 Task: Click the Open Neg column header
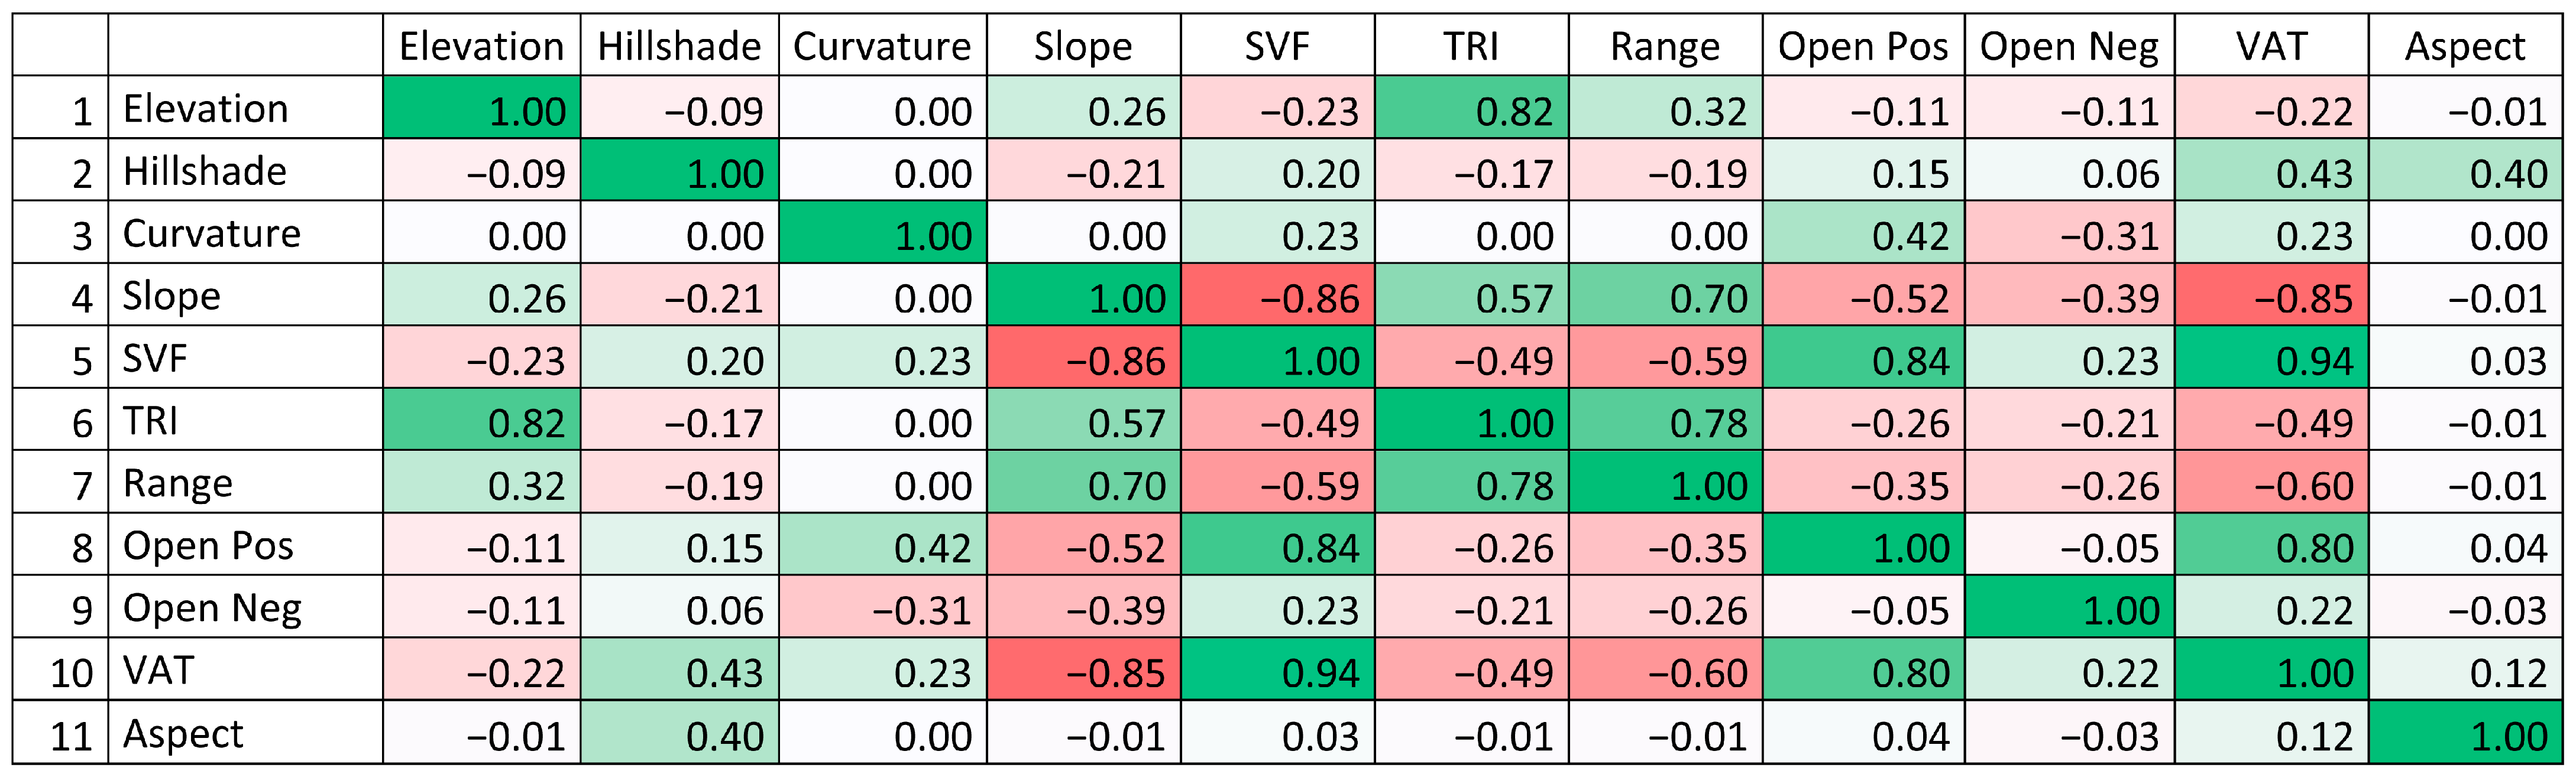2069,46
